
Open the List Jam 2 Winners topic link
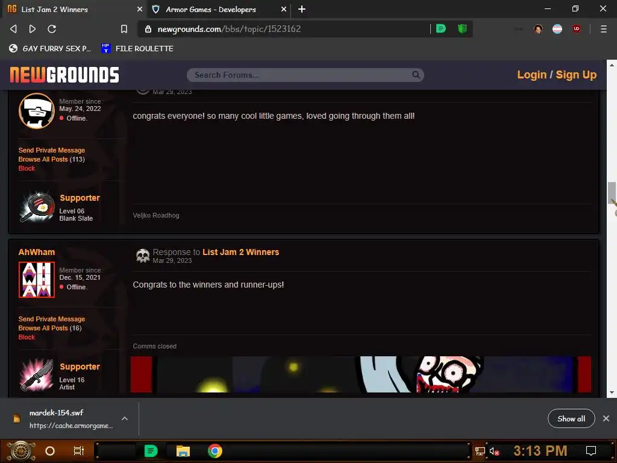(x=240, y=252)
